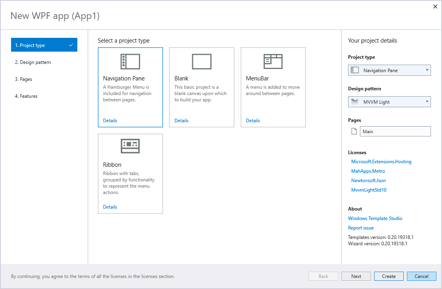Visit Windows Template Studio link
Viewport: 442px width, 289px height.
click(x=375, y=218)
